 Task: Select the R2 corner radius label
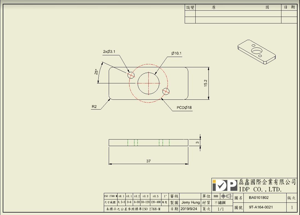point(94,107)
